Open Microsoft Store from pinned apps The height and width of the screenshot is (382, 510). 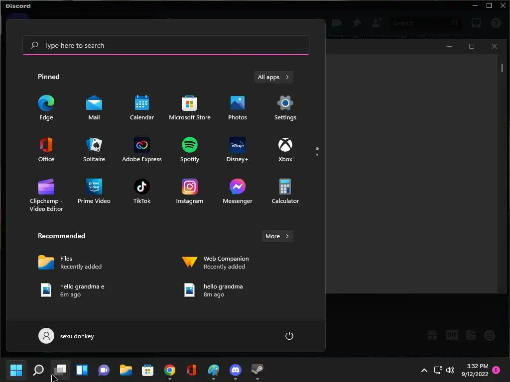(190, 108)
